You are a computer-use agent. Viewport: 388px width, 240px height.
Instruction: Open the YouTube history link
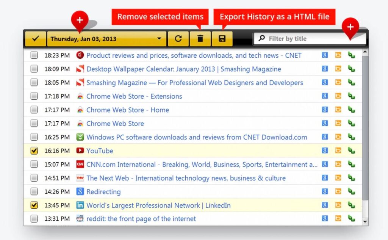pos(100,151)
